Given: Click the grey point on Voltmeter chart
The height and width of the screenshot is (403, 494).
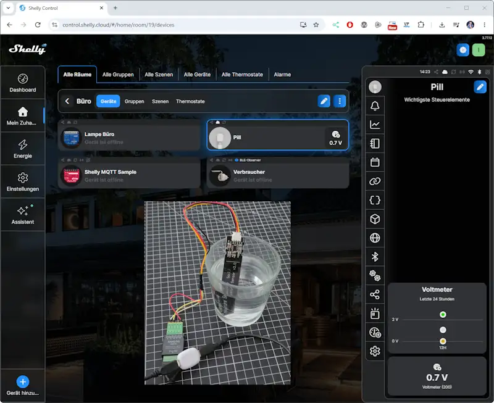Looking at the screenshot, I should [x=443, y=330].
